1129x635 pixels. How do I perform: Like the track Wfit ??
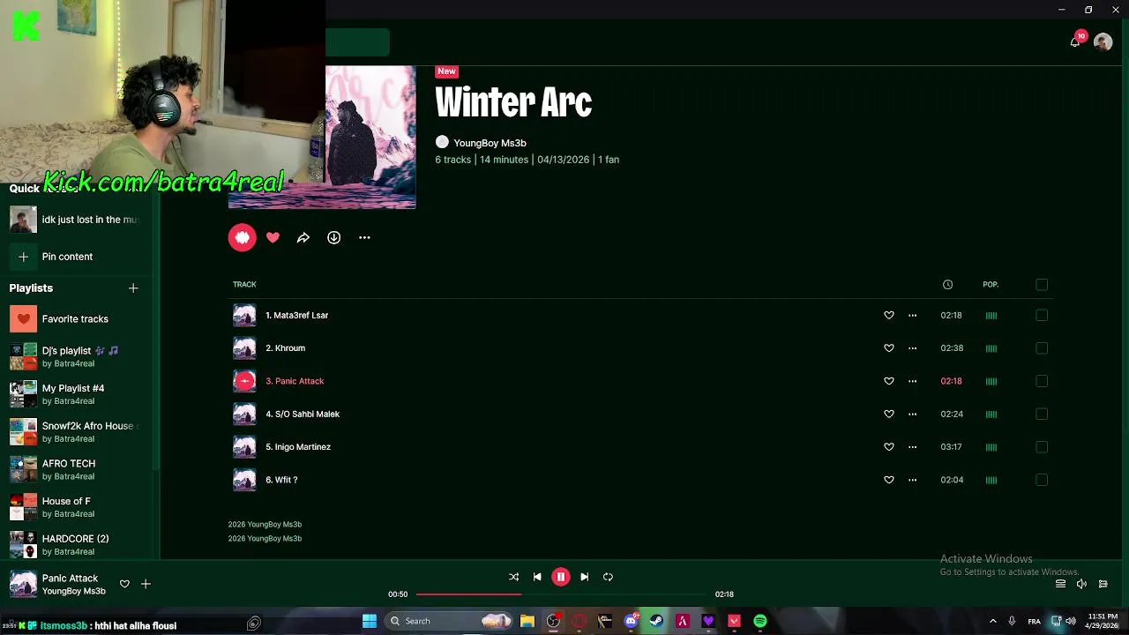click(x=889, y=480)
